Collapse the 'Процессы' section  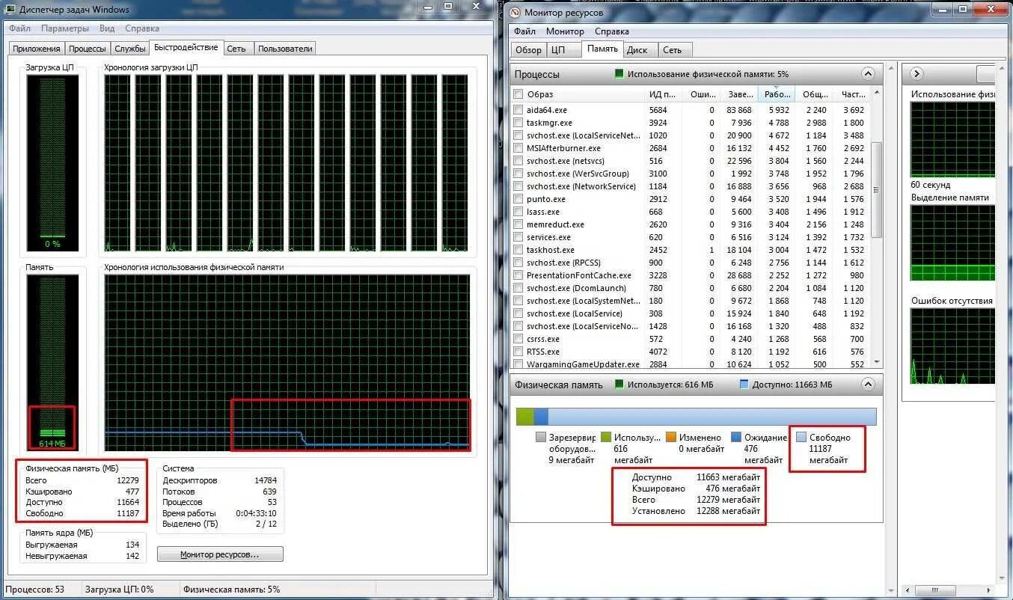868,74
